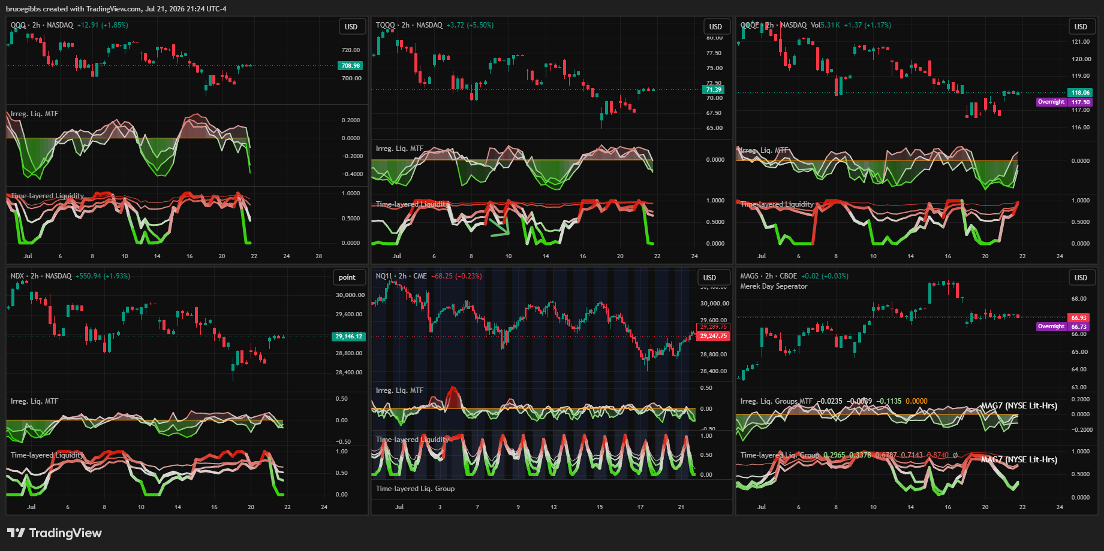This screenshot has height=551, width=1104.
Task: Select the Merek Day Seperator legend on MAGS chart
Action: pos(774,286)
